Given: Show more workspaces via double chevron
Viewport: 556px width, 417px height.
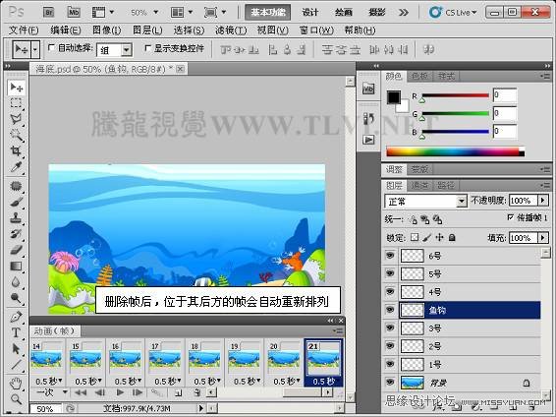Looking at the screenshot, I should pos(404,13).
